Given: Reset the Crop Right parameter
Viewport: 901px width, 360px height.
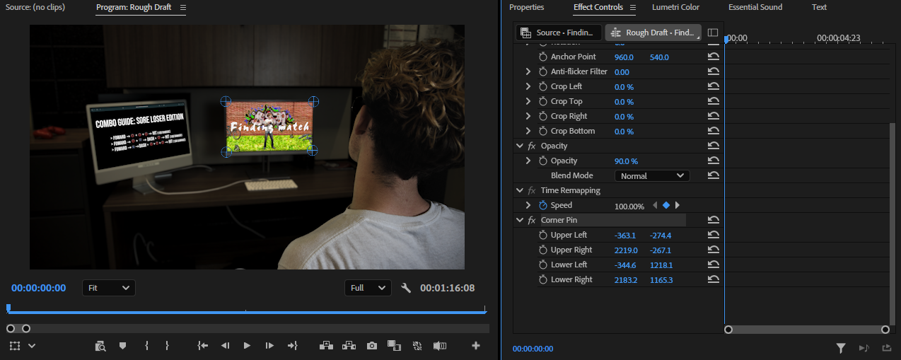Looking at the screenshot, I should click(714, 116).
